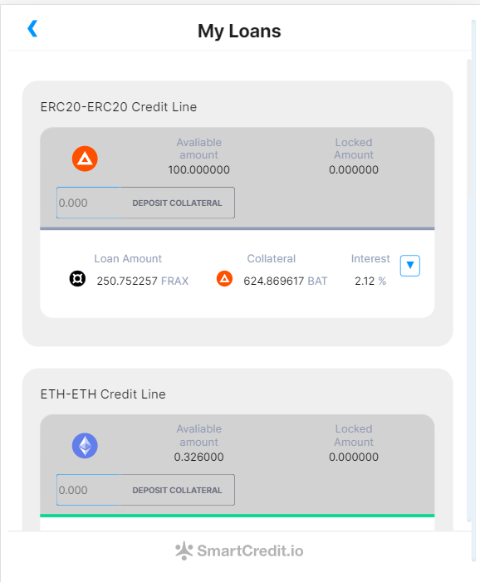Select the ERC20-ERC20 Credit Line heading
The image size is (480, 582).
119,107
